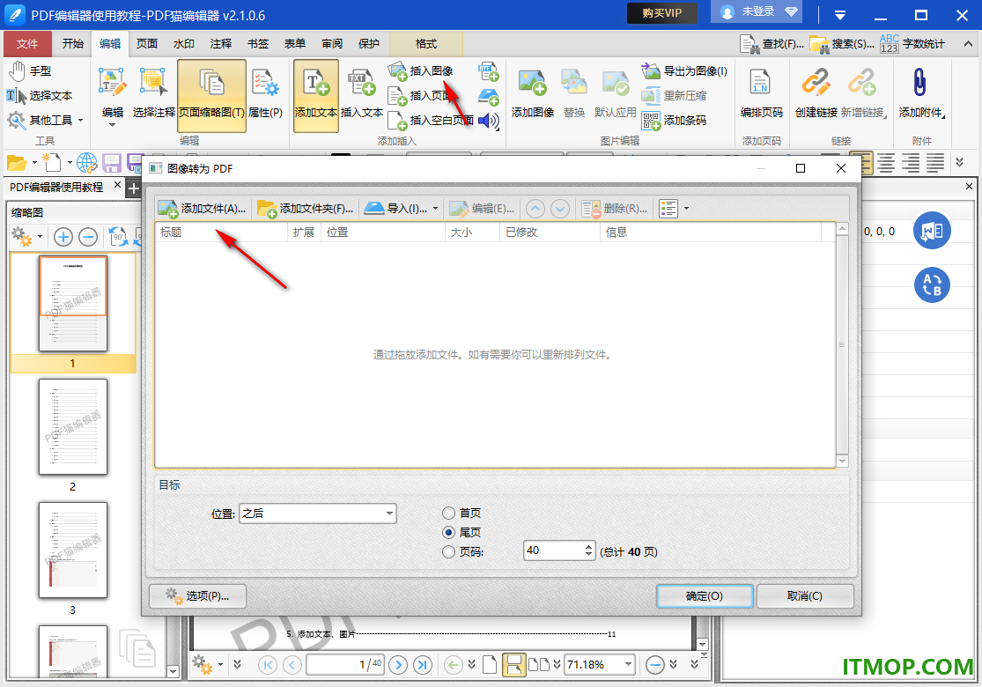Activate the Add Text (添加文本) tool
Image resolution: width=982 pixels, height=687 pixels.
[x=316, y=94]
